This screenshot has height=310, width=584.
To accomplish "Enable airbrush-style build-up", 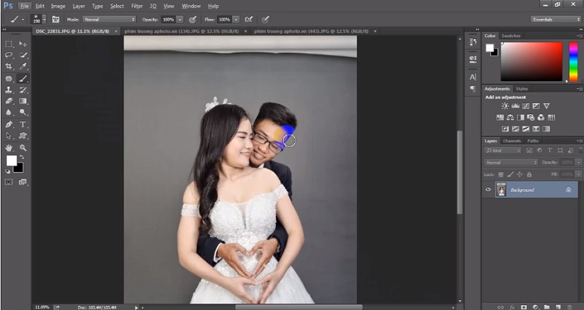I will tap(248, 19).
